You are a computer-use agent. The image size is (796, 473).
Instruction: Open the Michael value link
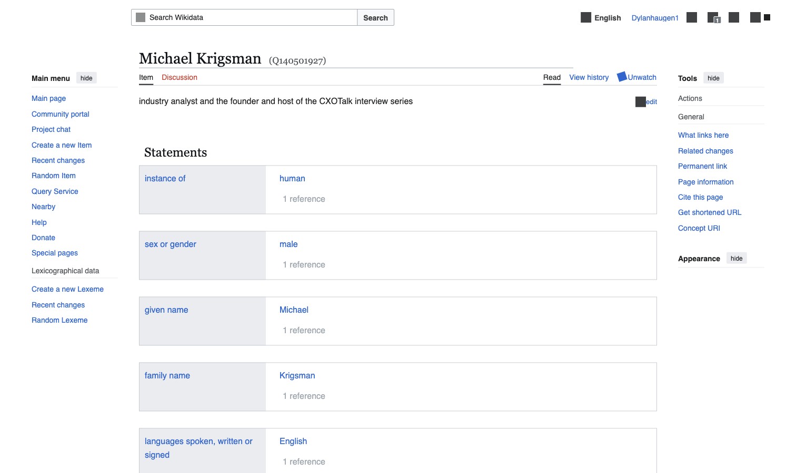point(294,310)
